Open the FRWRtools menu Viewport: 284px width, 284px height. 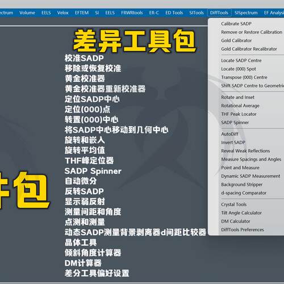(132, 12)
